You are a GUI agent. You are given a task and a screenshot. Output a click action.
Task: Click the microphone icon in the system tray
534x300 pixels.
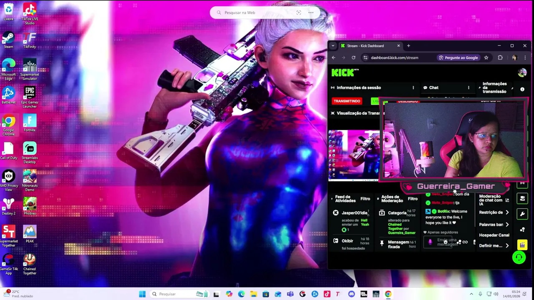point(480,294)
